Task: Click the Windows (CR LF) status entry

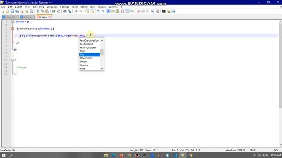Action: click(x=235, y=150)
